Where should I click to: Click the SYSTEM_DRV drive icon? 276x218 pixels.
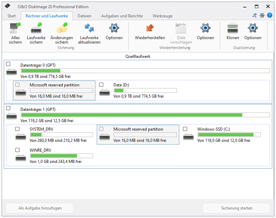pos(21,137)
